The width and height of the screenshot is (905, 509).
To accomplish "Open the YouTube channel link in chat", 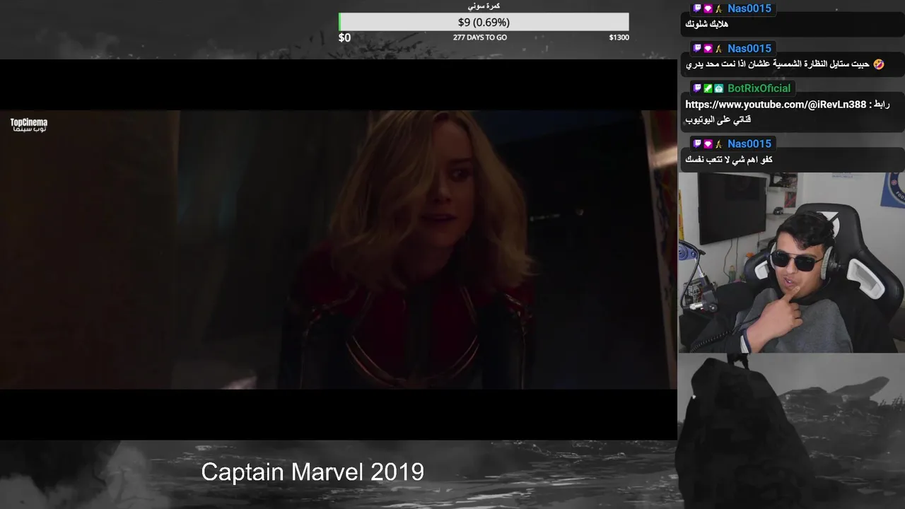I will click(x=776, y=105).
